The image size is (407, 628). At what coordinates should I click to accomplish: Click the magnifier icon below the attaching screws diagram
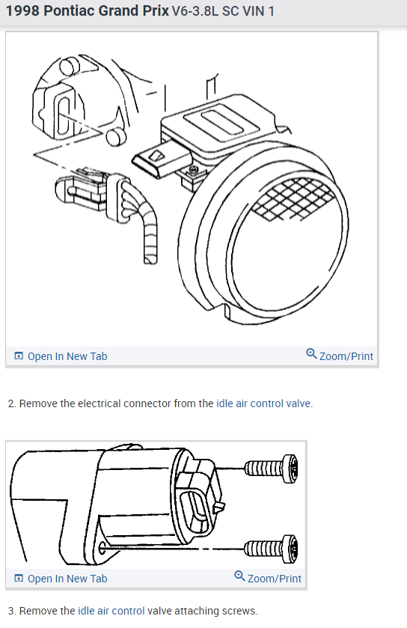(x=239, y=576)
